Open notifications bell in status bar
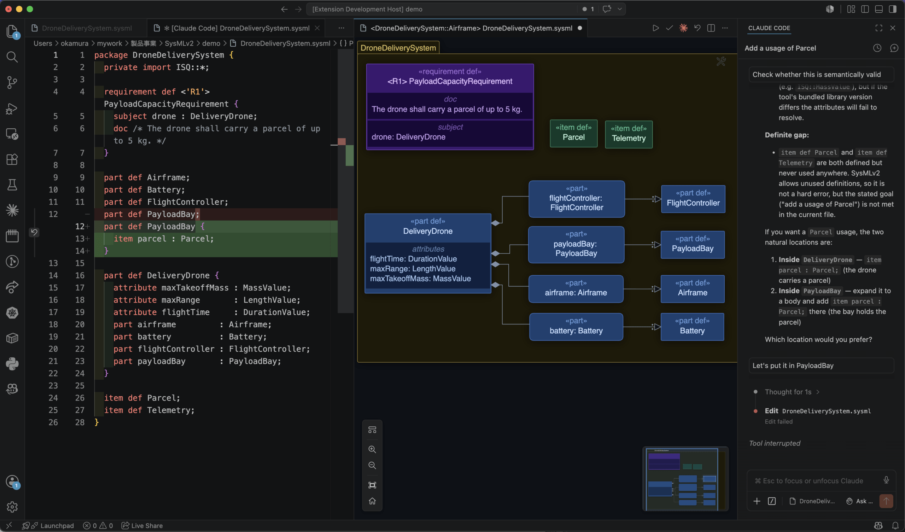The image size is (905, 532). (895, 526)
